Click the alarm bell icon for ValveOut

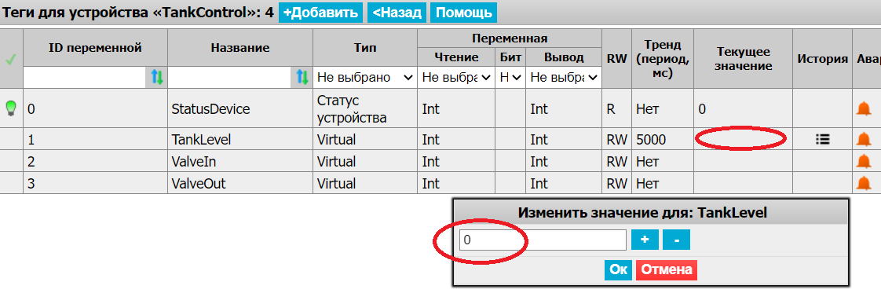[x=863, y=183]
